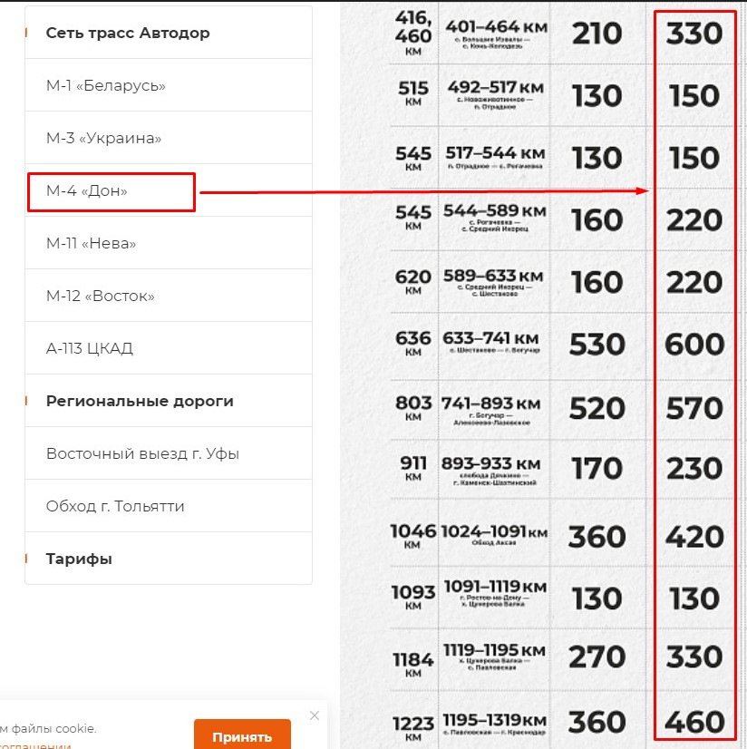Select М-4 «Дон» in the sidebar

tap(87, 191)
